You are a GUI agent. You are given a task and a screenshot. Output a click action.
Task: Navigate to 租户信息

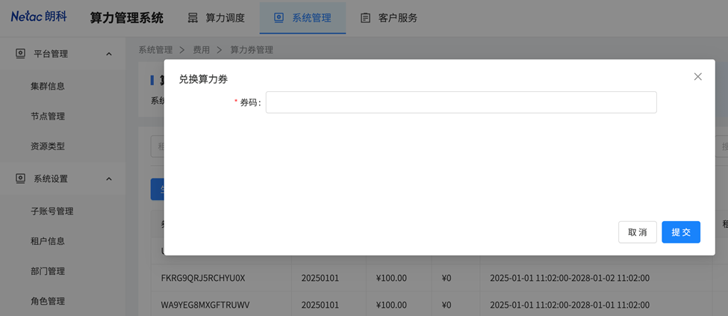click(48, 241)
